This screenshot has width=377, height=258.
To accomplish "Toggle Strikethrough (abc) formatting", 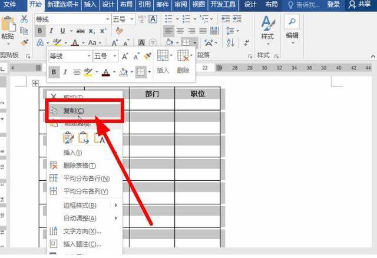I will pyautogui.click(x=81, y=31).
